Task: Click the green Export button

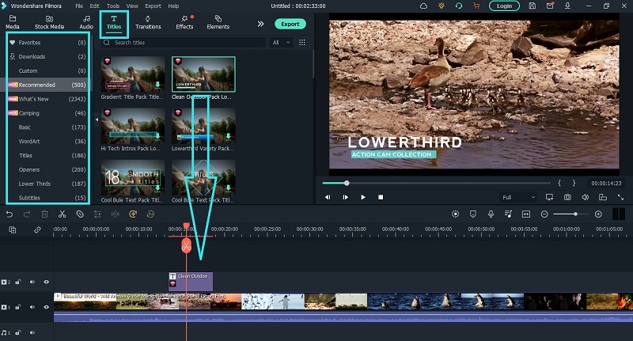Action: point(290,24)
